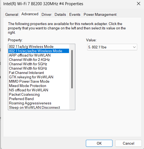
Task: Select Roaming Aggressiveness property
Action: click(39, 103)
